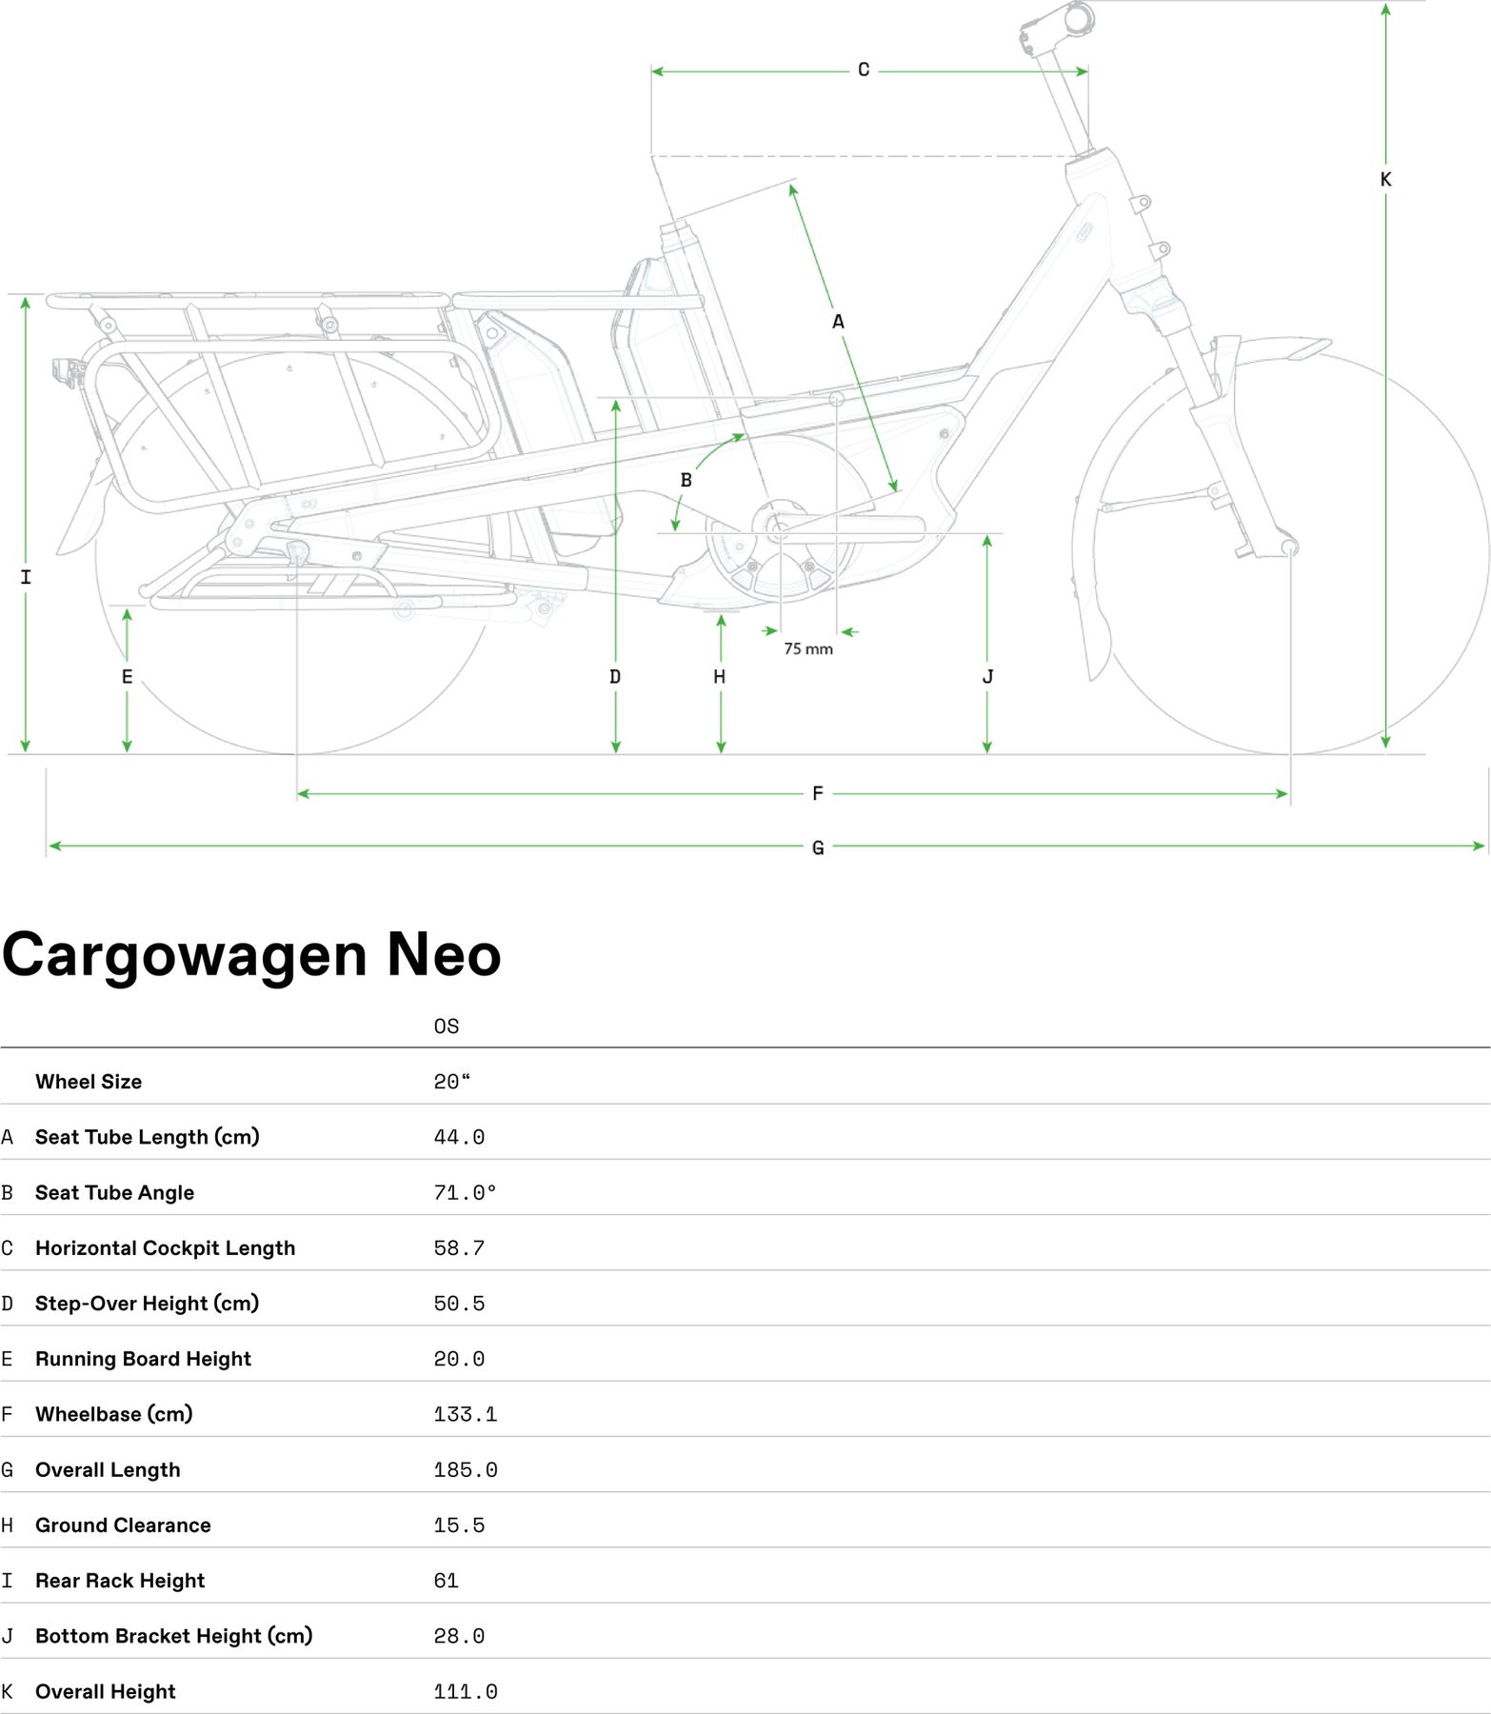Click the 111.0 overall height value
Viewport: 1491px width, 1714px height.
click(x=466, y=1691)
